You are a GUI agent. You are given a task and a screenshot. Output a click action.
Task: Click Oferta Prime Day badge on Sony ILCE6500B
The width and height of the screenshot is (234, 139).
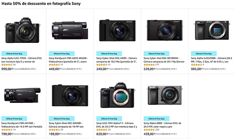coord(204,53)
